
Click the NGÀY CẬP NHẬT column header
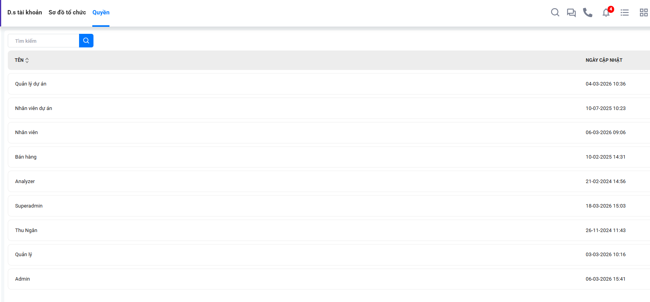coord(604,60)
